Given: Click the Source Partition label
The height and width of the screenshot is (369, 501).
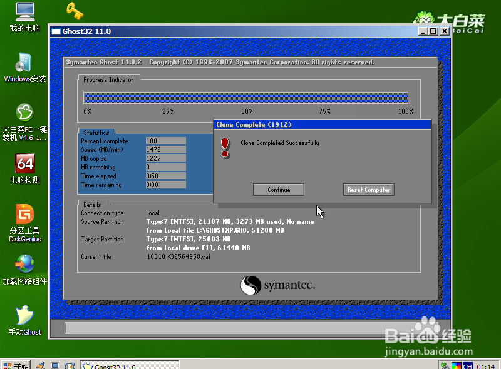Looking at the screenshot, I should [102, 221].
